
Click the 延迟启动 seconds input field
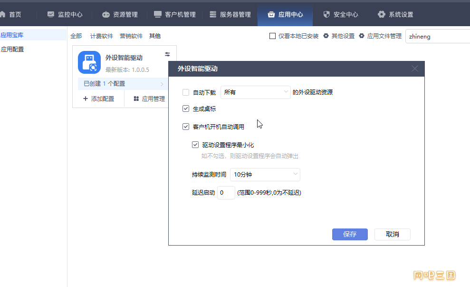[x=226, y=193]
